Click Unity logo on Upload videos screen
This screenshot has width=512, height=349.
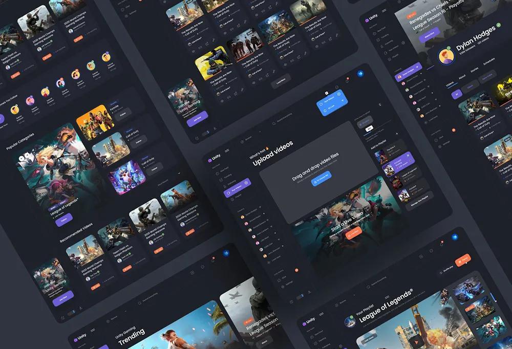[215, 158]
